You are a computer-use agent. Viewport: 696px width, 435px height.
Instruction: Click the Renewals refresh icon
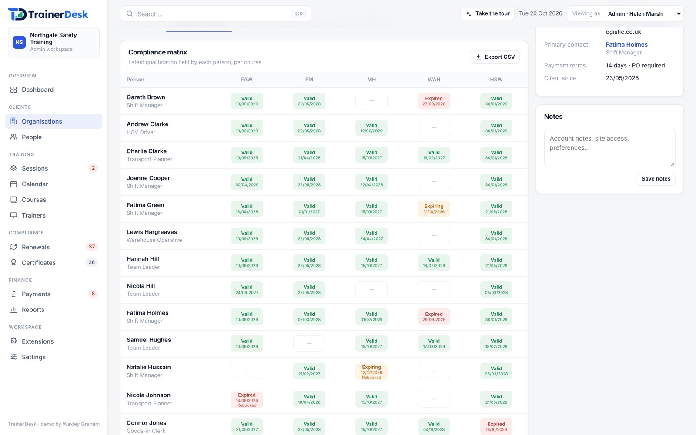13,247
